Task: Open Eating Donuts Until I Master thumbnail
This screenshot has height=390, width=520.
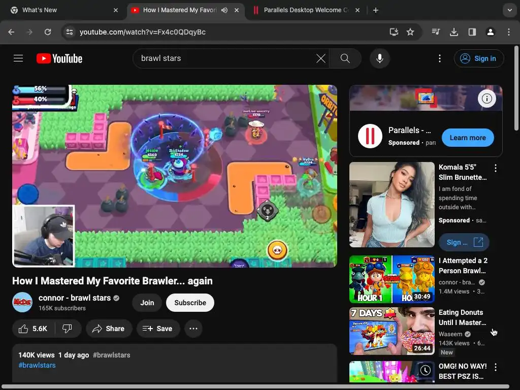Action: click(392, 331)
